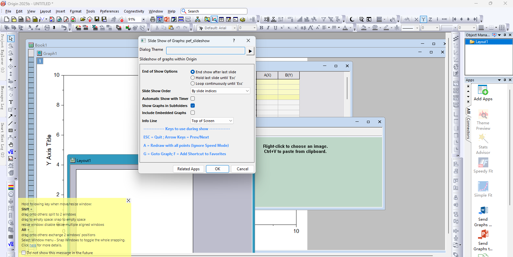The height and width of the screenshot is (257, 513).
Task: Click the Text tool in the left toolbar
Action: (x=11, y=102)
